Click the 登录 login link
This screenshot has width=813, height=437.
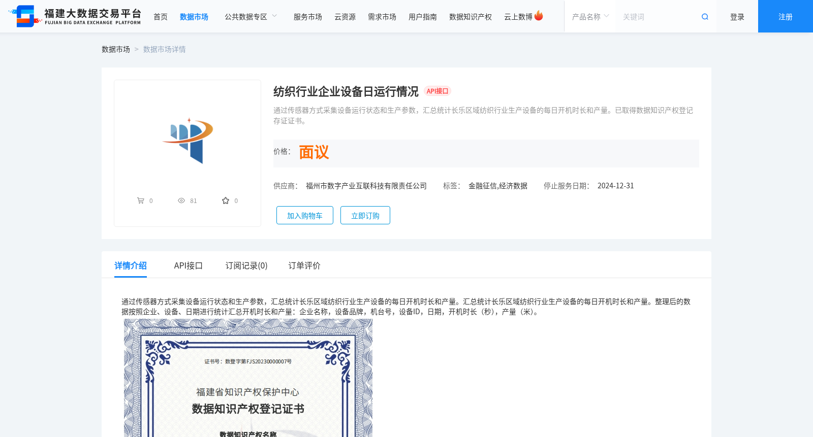tap(737, 17)
